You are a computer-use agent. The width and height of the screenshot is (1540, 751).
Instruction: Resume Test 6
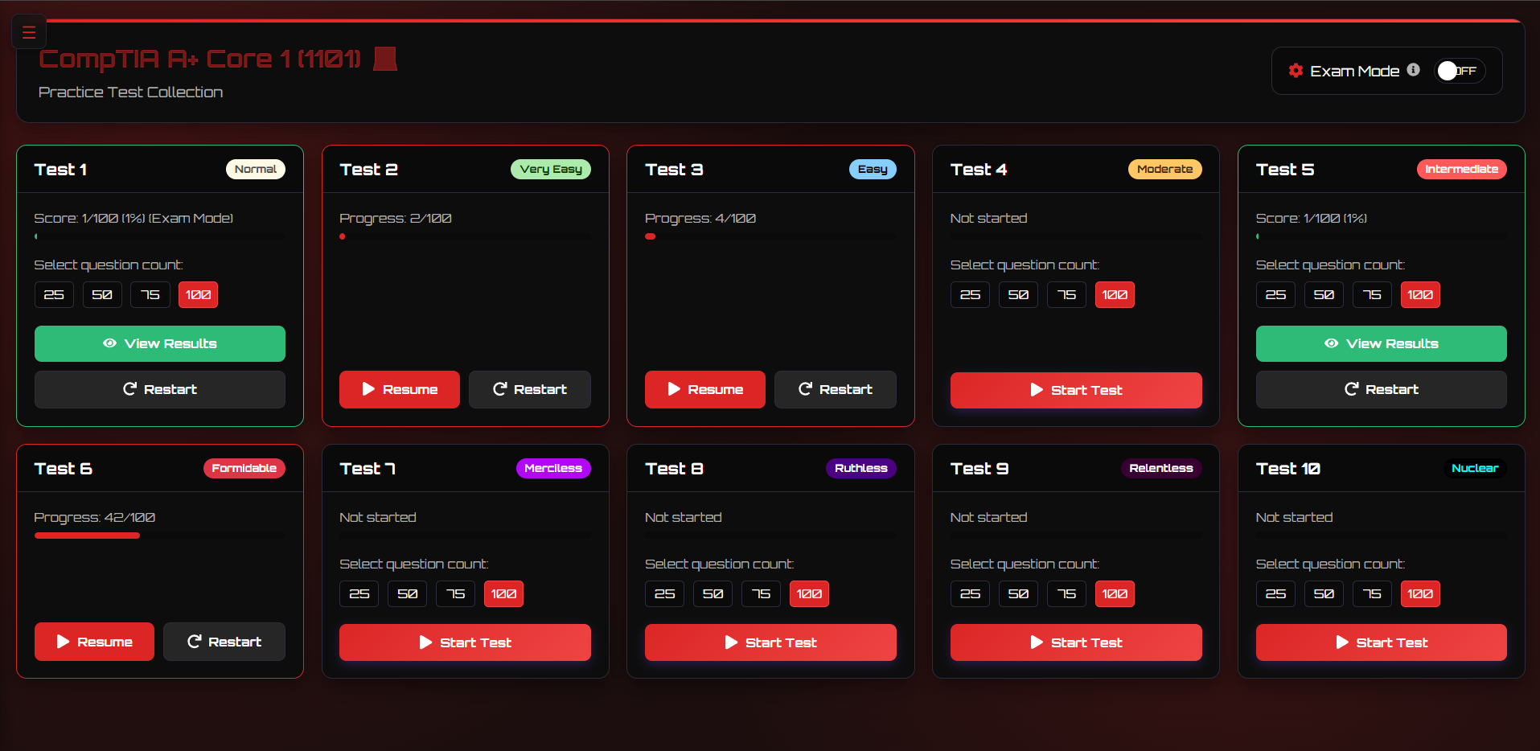point(94,642)
